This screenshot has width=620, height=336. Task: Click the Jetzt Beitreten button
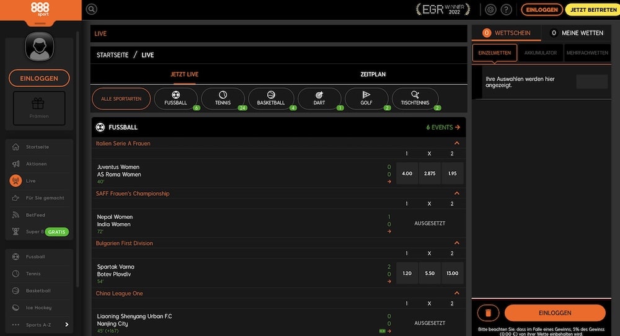tap(591, 9)
